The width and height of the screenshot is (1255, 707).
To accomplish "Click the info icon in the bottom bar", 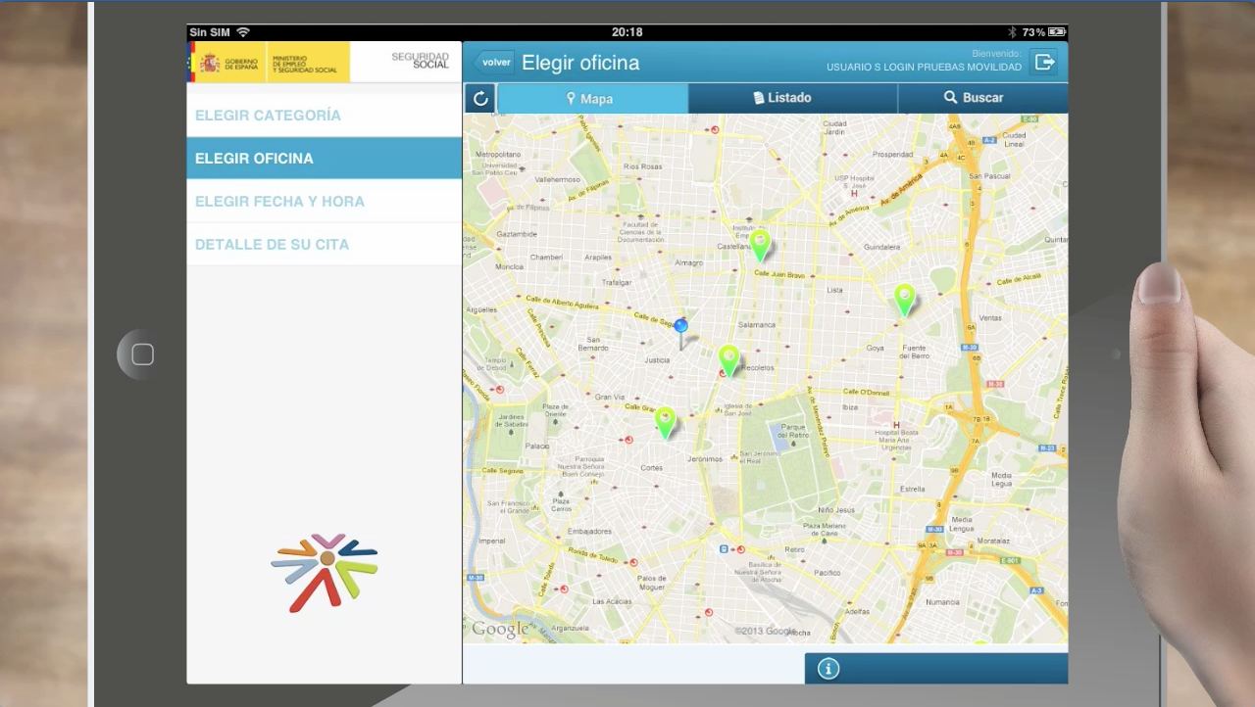I will click(x=828, y=669).
